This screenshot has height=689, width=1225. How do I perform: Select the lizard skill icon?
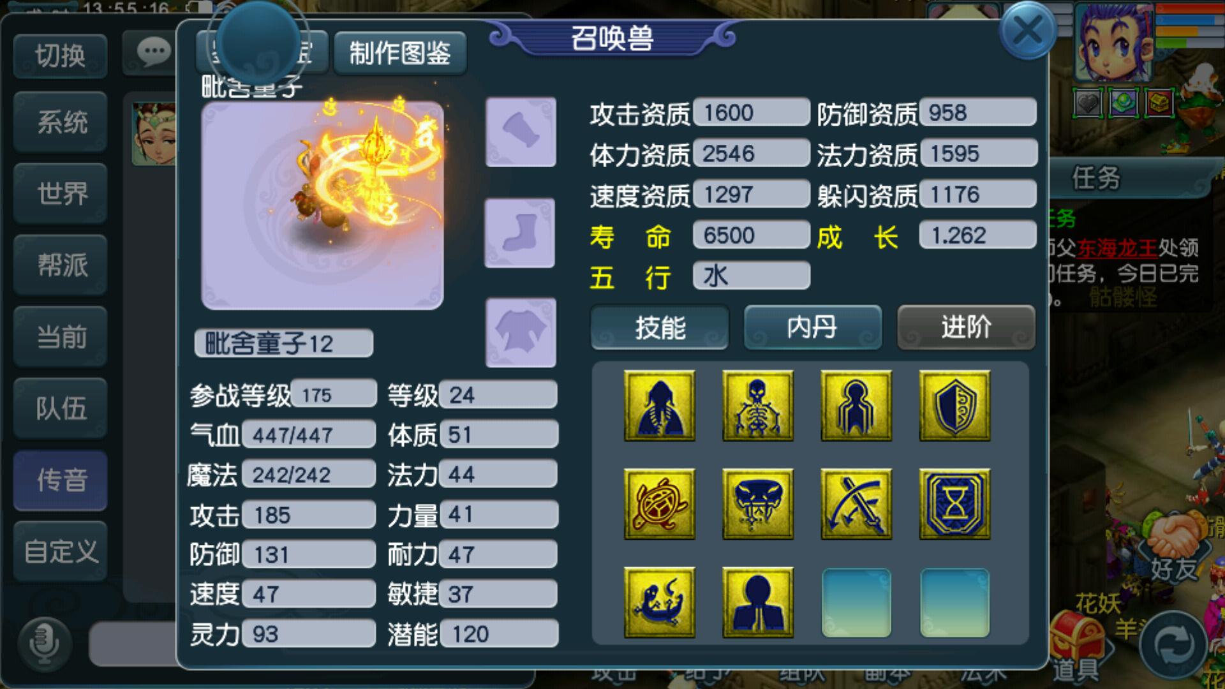659,602
